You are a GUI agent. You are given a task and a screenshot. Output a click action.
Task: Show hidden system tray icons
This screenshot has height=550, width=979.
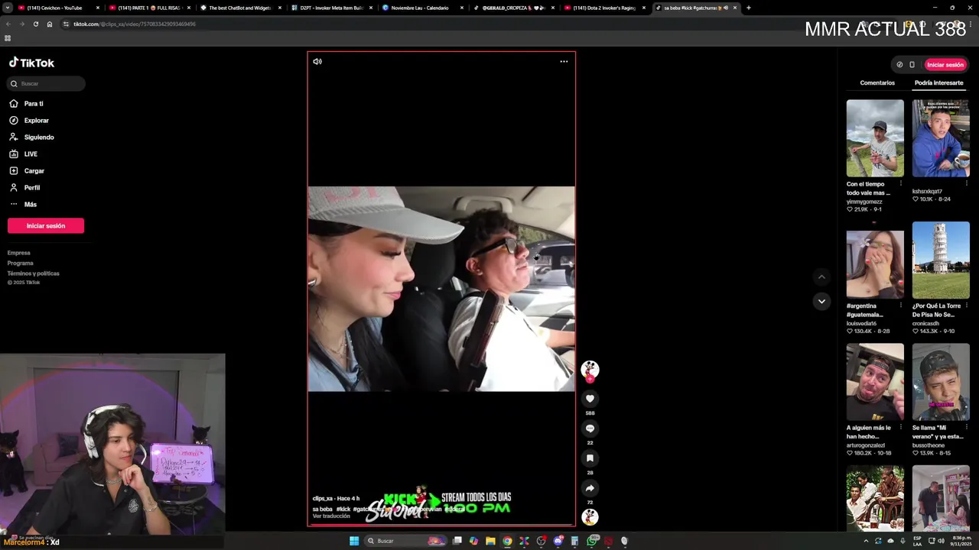click(866, 541)
